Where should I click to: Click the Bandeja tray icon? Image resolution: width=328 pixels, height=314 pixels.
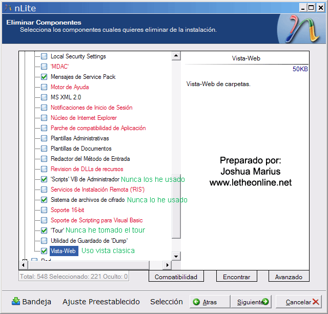(16, 302)
